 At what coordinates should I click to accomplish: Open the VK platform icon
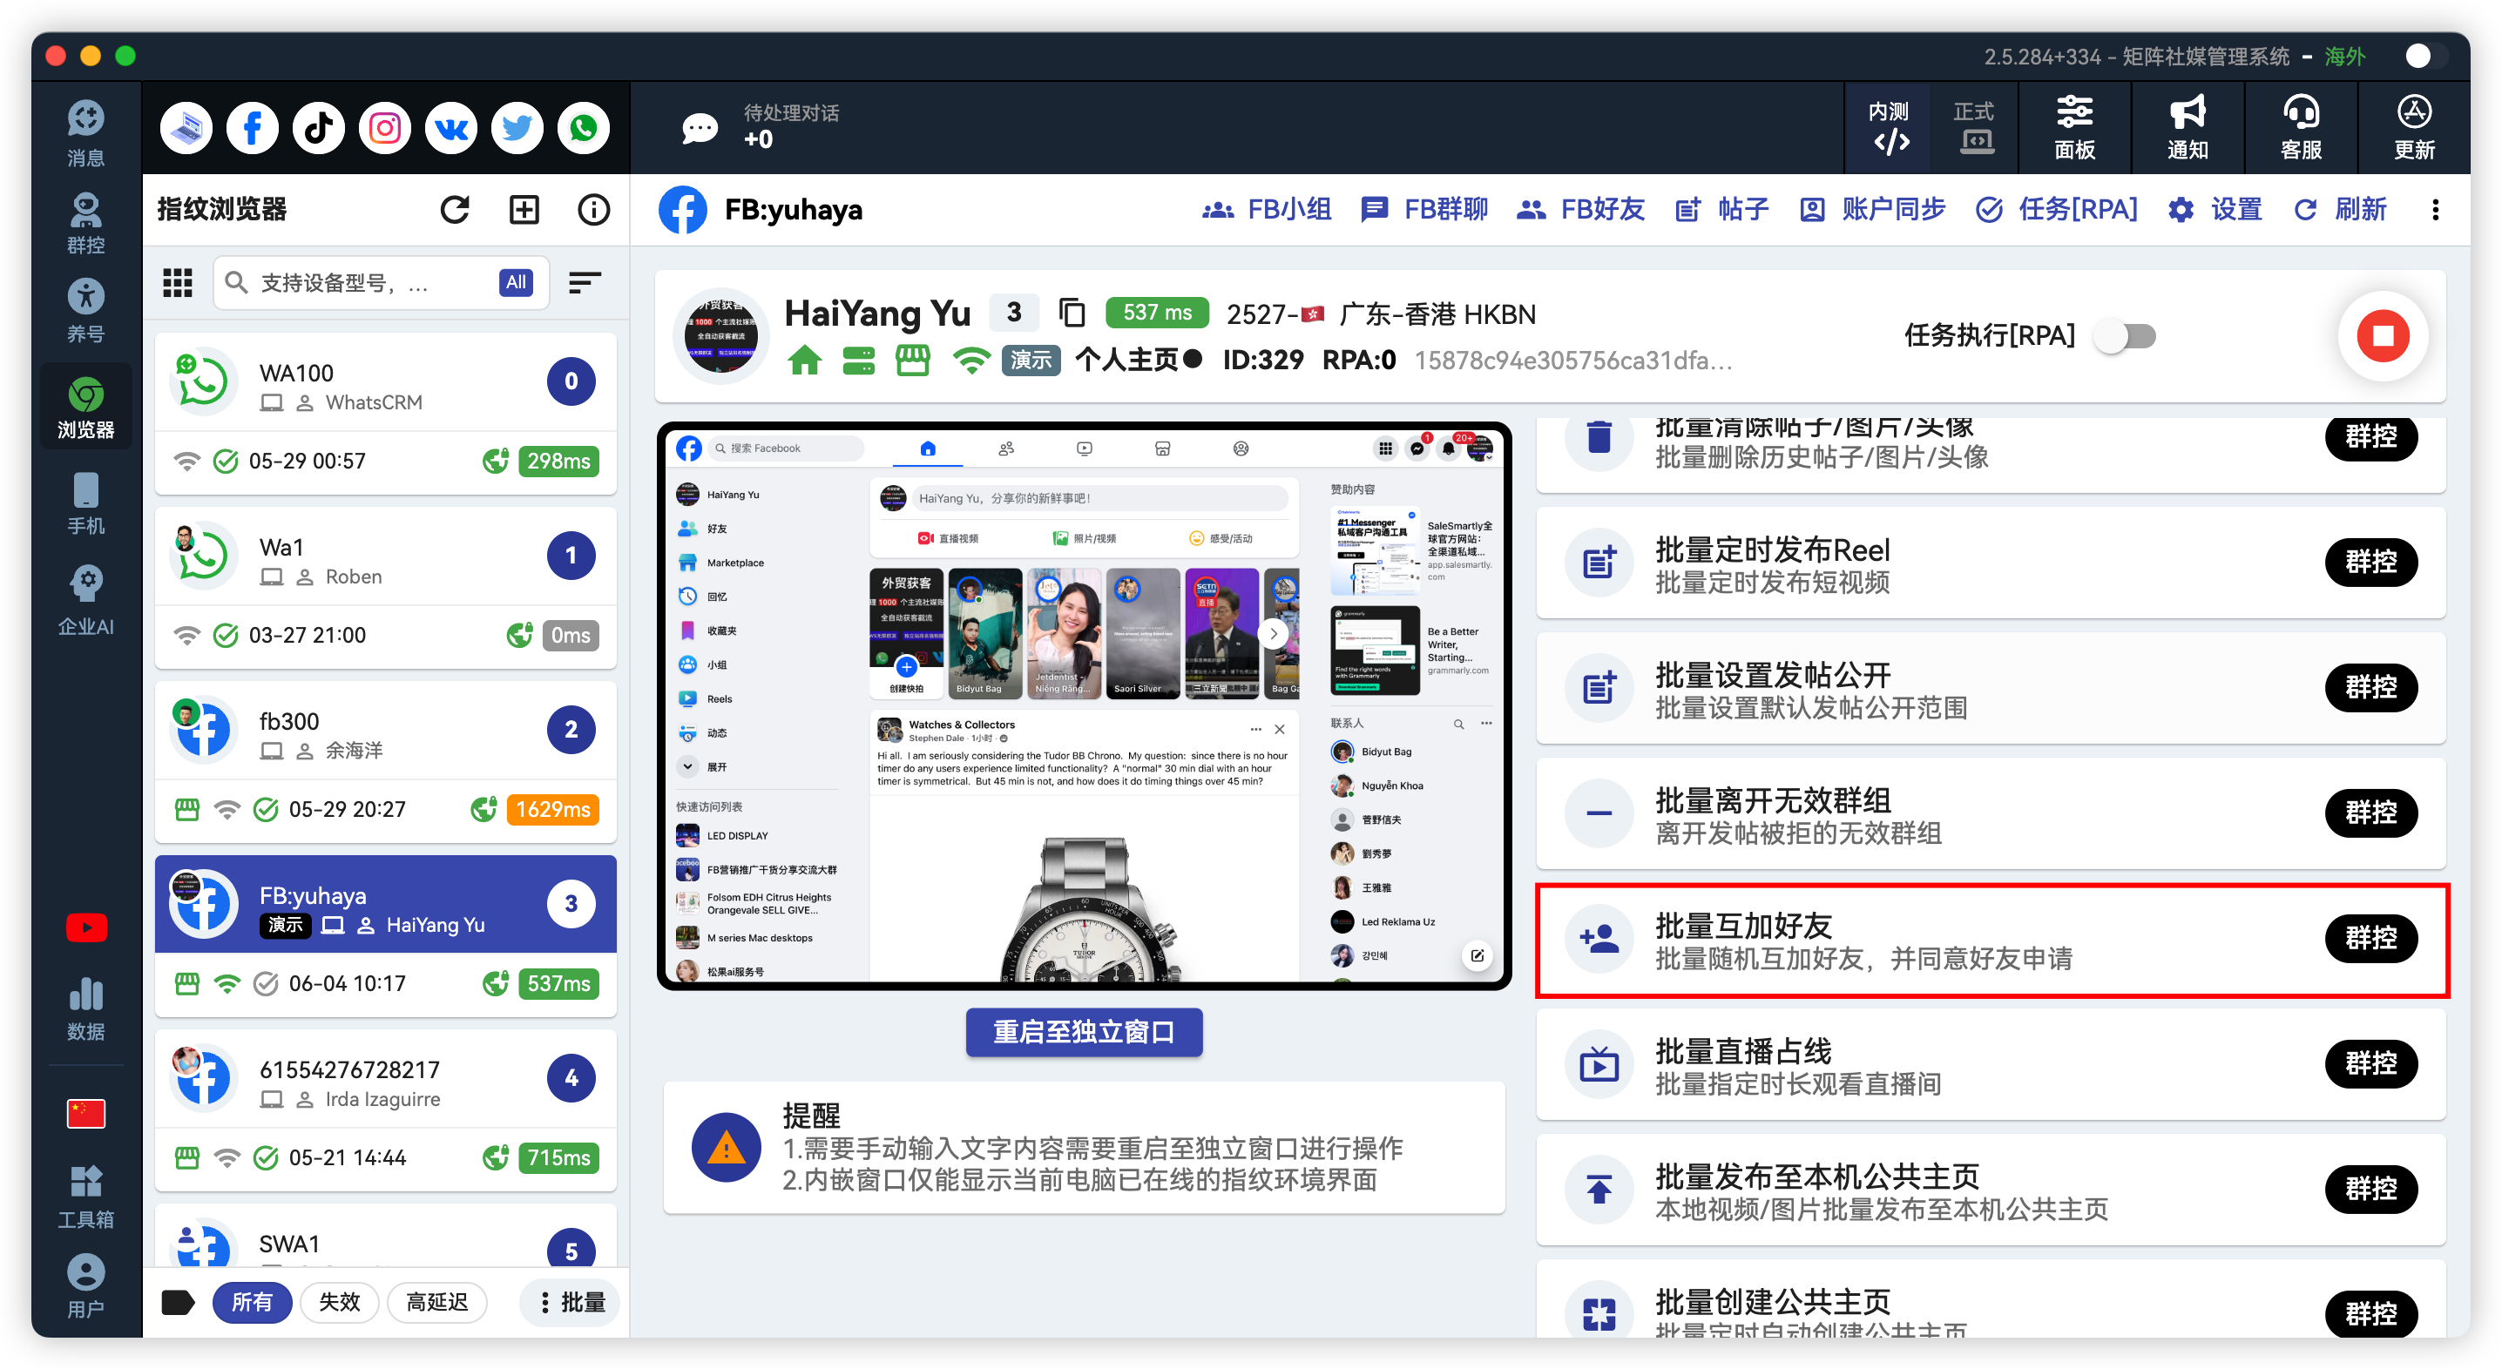click(x=450, y=128)
